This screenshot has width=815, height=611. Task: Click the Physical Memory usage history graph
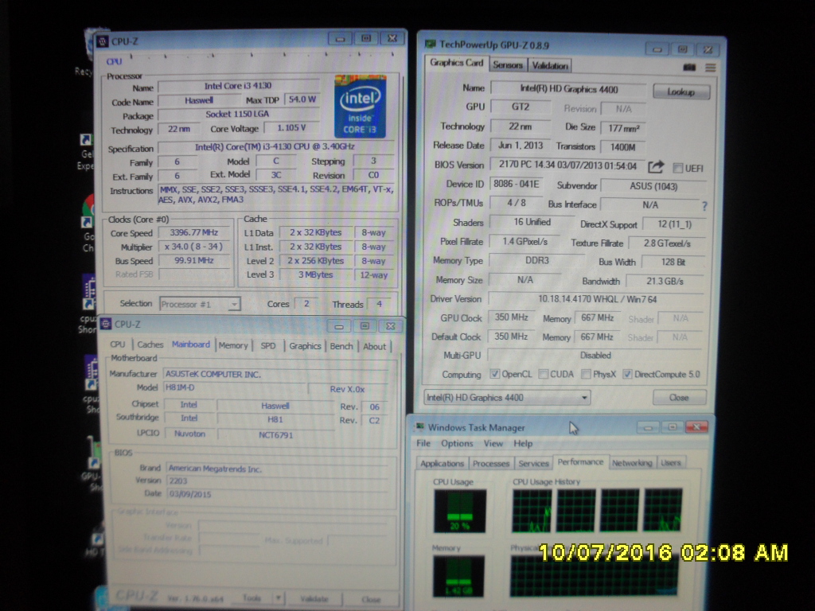point(594,575)
